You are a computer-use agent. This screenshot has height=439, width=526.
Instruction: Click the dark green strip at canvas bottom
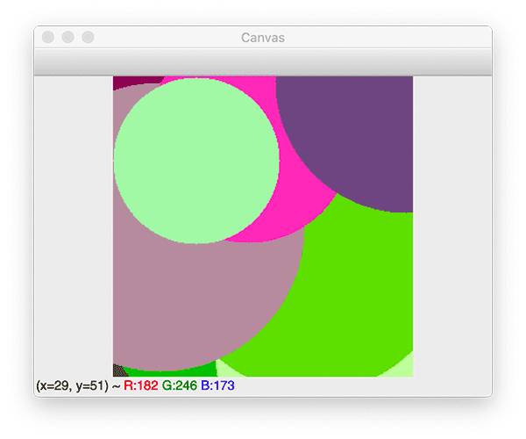[x=174, y=371]
